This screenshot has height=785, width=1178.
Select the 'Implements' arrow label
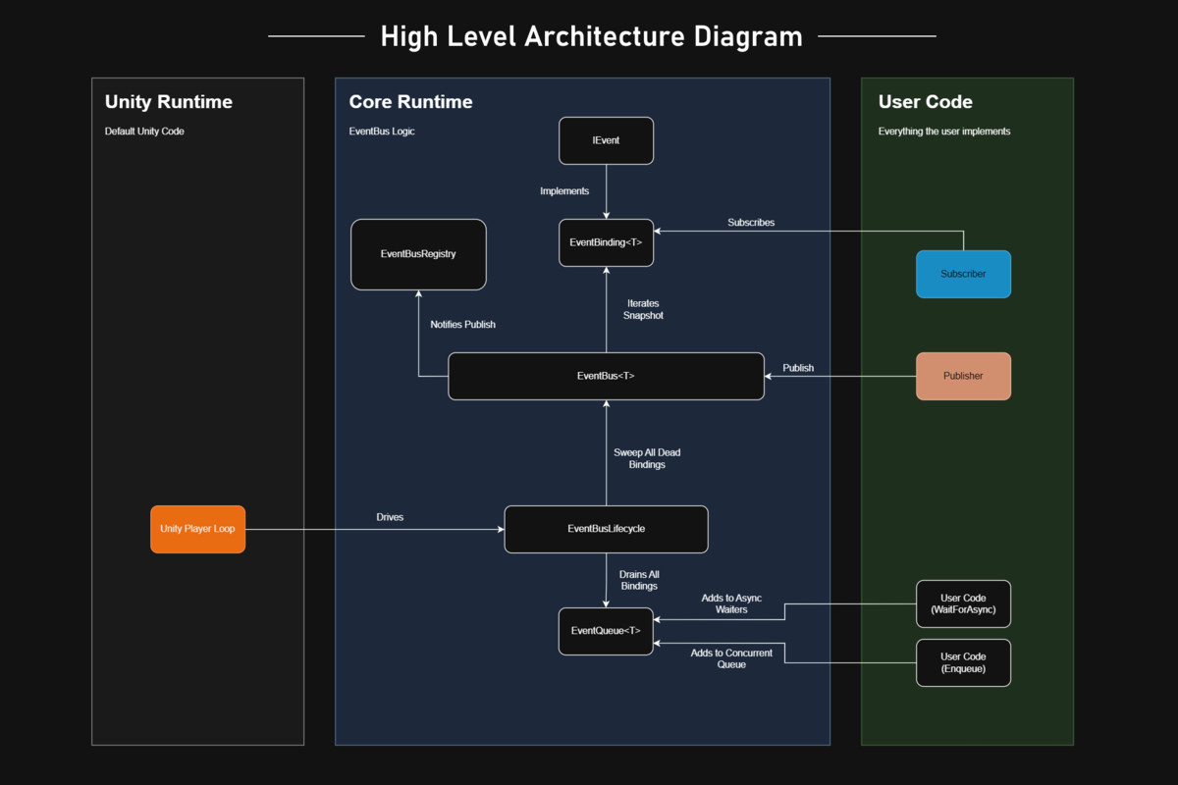[564, 191]
